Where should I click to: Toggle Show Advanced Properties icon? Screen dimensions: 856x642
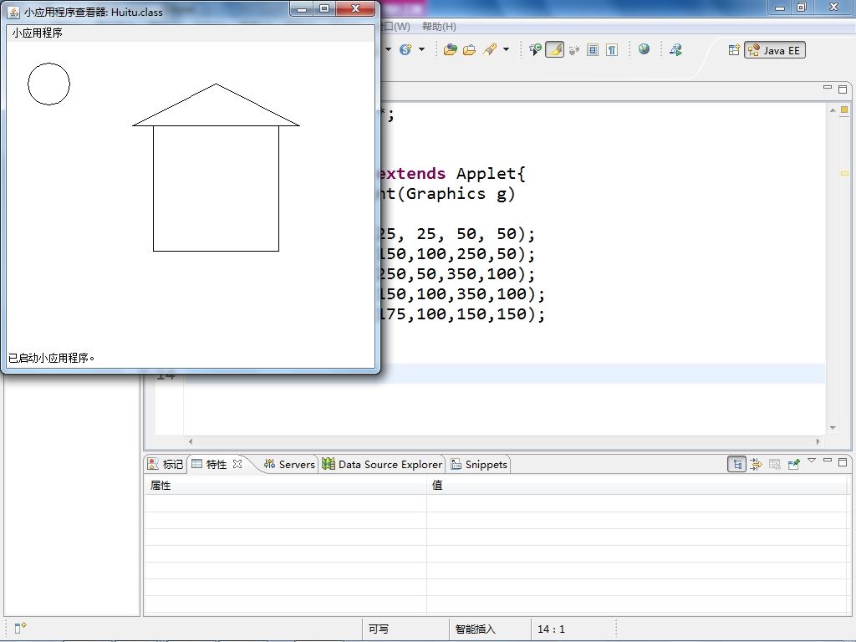[756, 465]
